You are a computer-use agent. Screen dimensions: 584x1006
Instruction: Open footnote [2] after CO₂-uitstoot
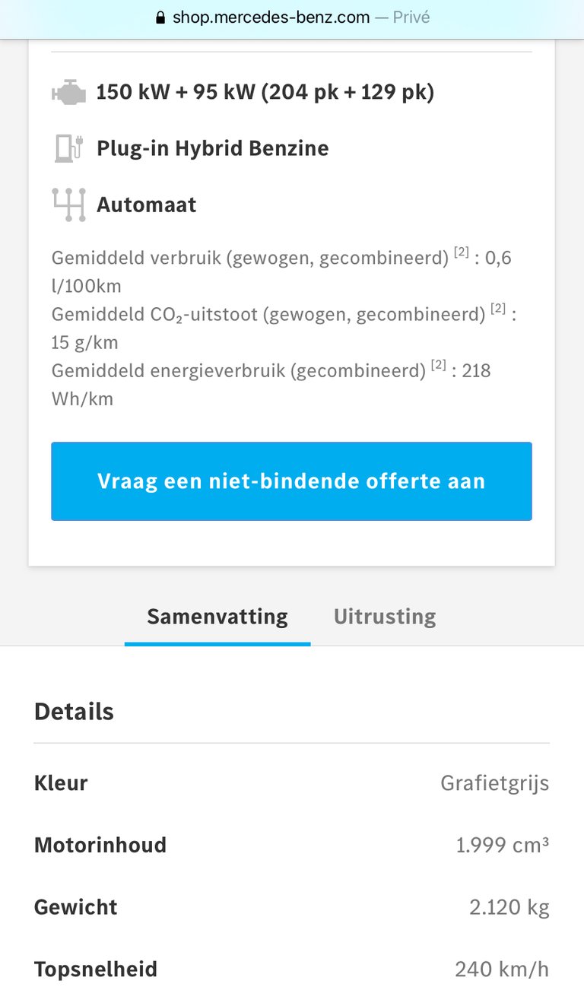(x=498, y=308)
